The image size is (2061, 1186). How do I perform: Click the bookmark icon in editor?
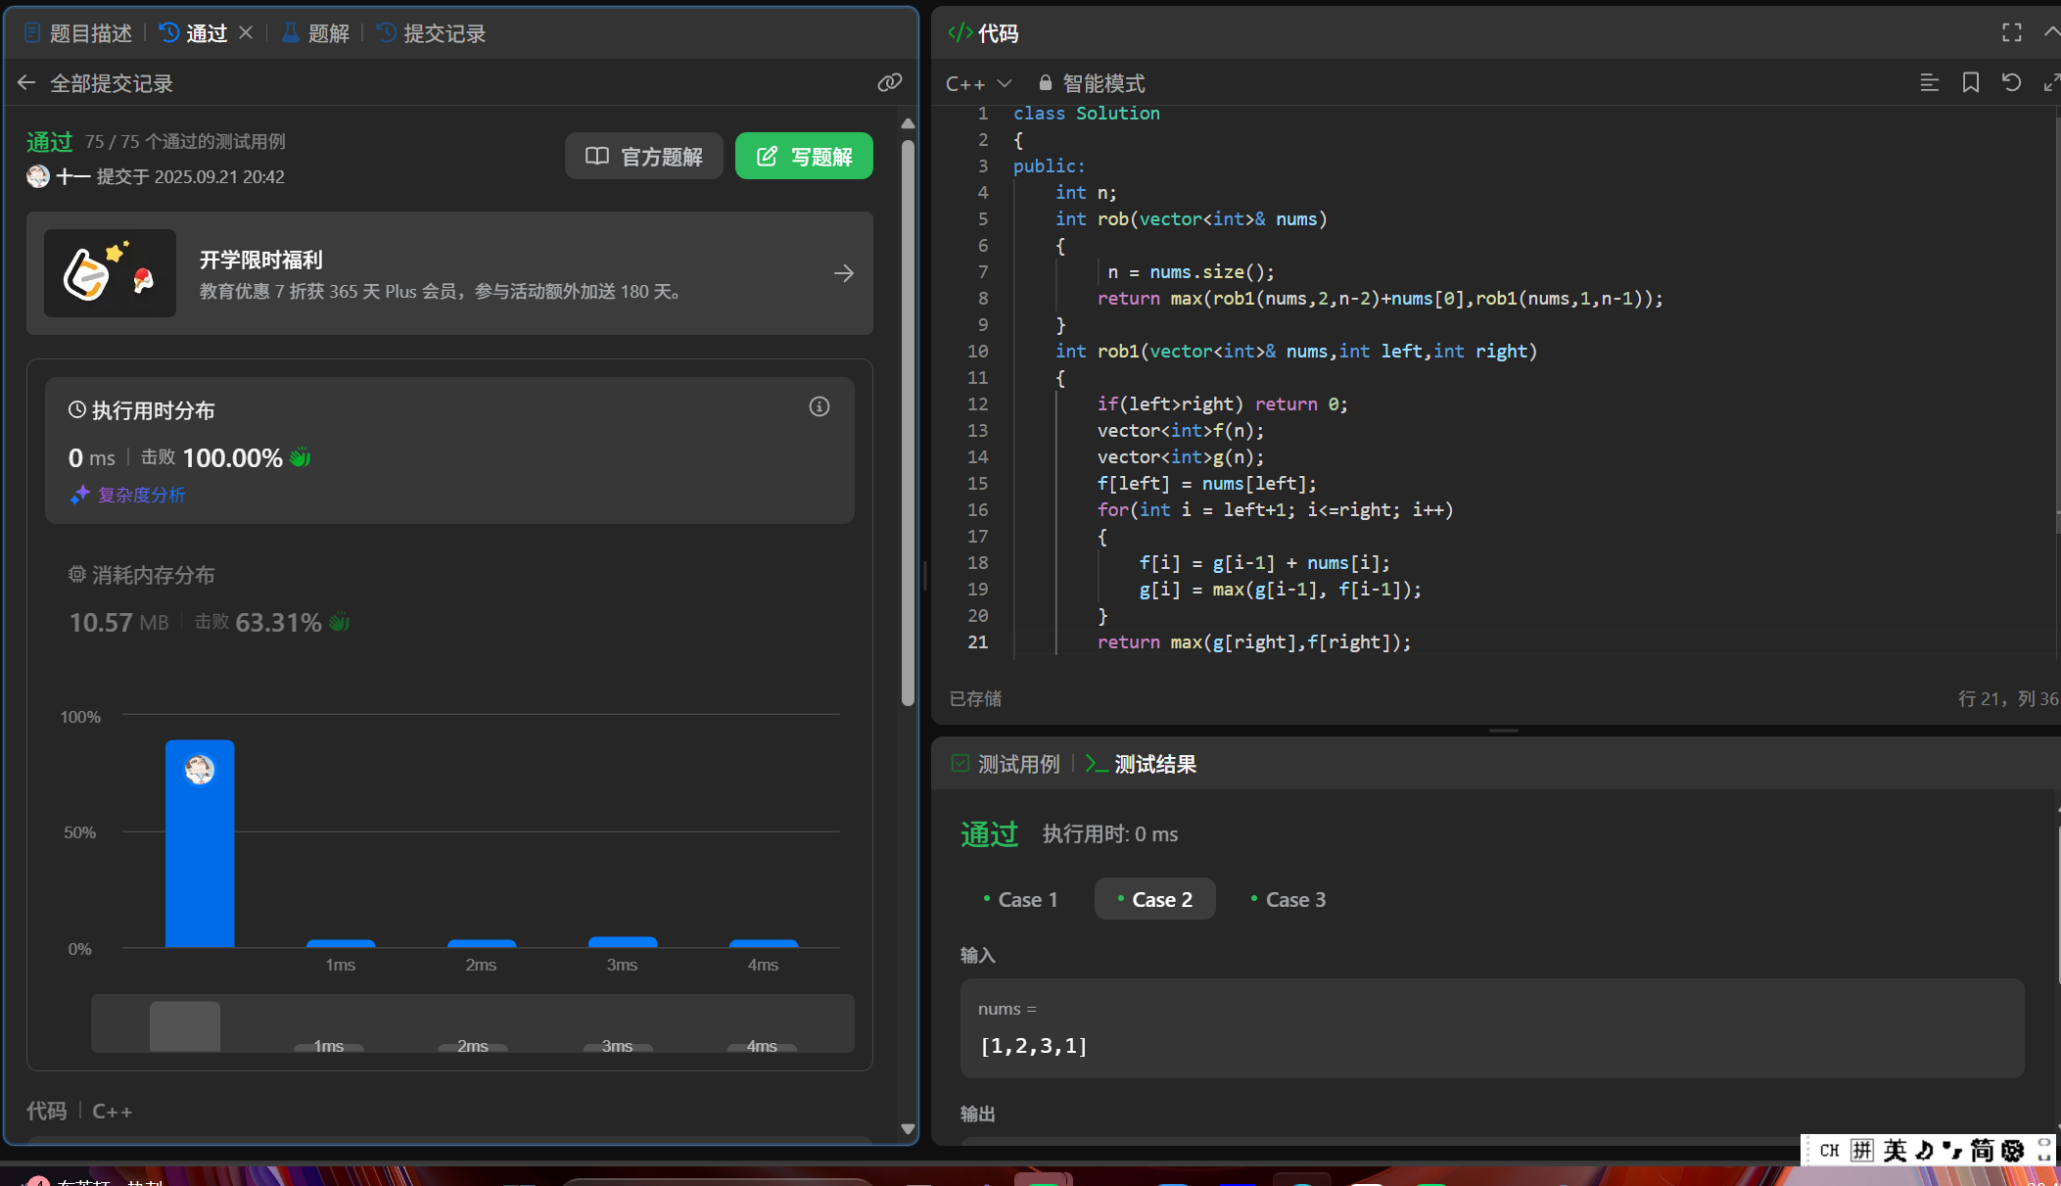(x=1970, y=83)
